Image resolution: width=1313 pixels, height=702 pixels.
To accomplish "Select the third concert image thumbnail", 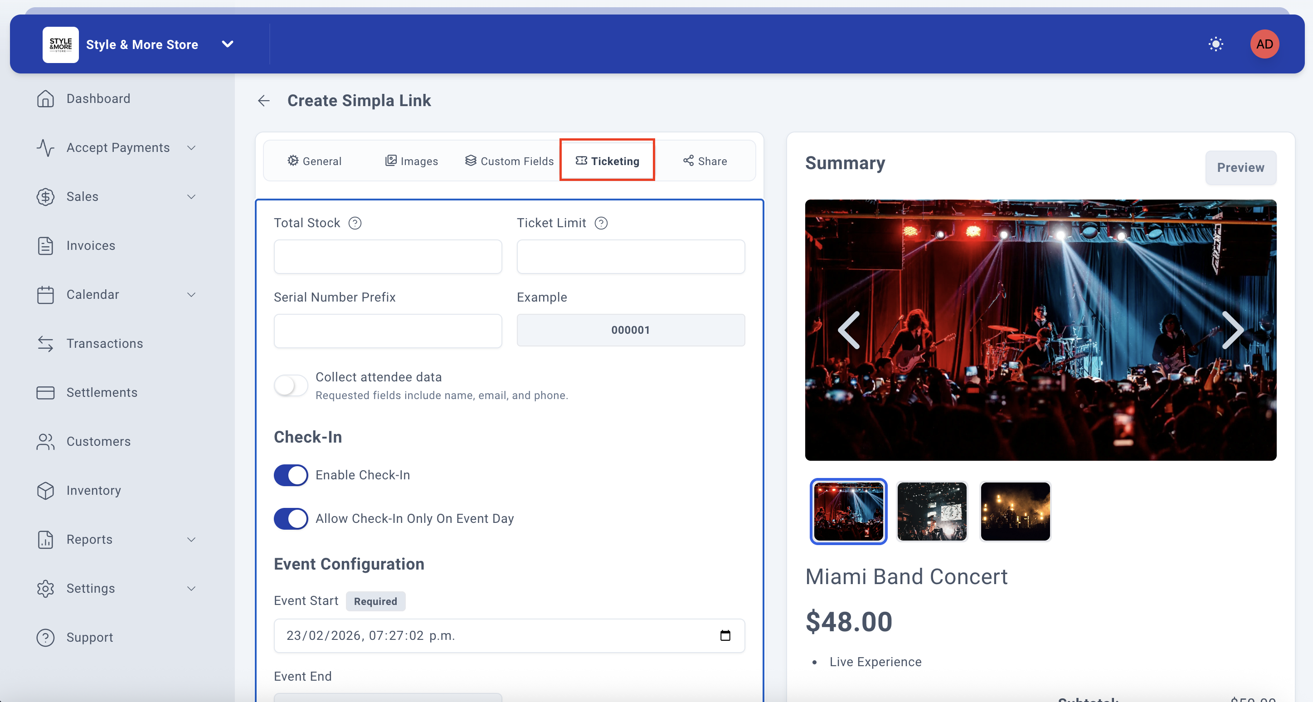I will 1015,511.
